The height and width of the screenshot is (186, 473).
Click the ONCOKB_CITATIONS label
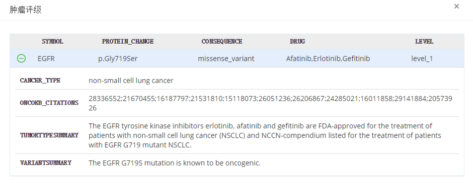click(49, 103)
